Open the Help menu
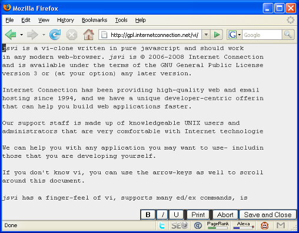 [141, 20]
